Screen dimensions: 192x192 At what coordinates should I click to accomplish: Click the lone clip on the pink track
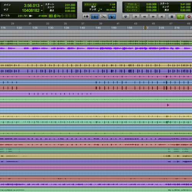pyautogui.click(x=168, y=105)
